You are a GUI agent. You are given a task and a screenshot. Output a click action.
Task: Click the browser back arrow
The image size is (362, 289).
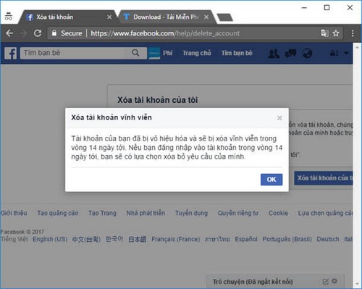pyautogui.click(x=9, y=33)
